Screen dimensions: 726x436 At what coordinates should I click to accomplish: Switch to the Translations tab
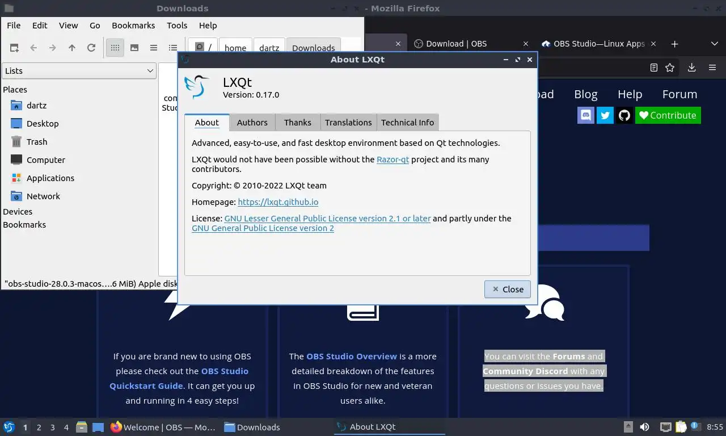[348, 122]
